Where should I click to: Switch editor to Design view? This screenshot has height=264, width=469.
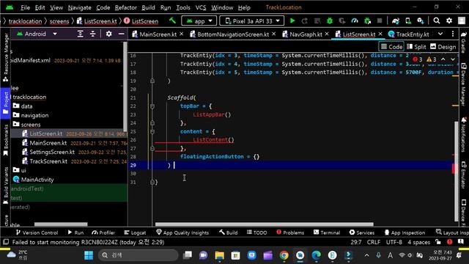443,47
